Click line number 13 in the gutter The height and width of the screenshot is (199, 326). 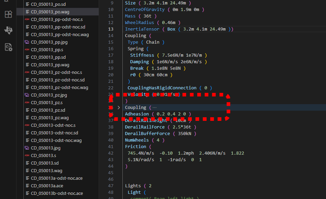[x=110, y=29]
